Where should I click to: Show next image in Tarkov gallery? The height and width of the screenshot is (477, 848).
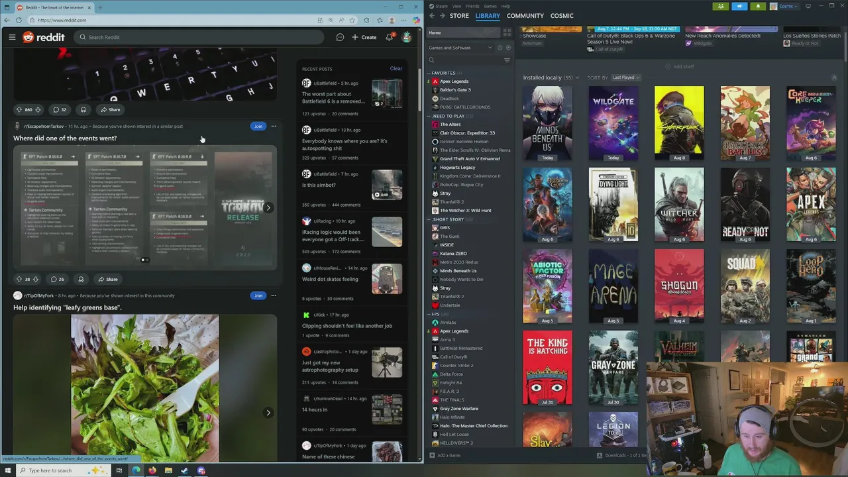point(268,207)
